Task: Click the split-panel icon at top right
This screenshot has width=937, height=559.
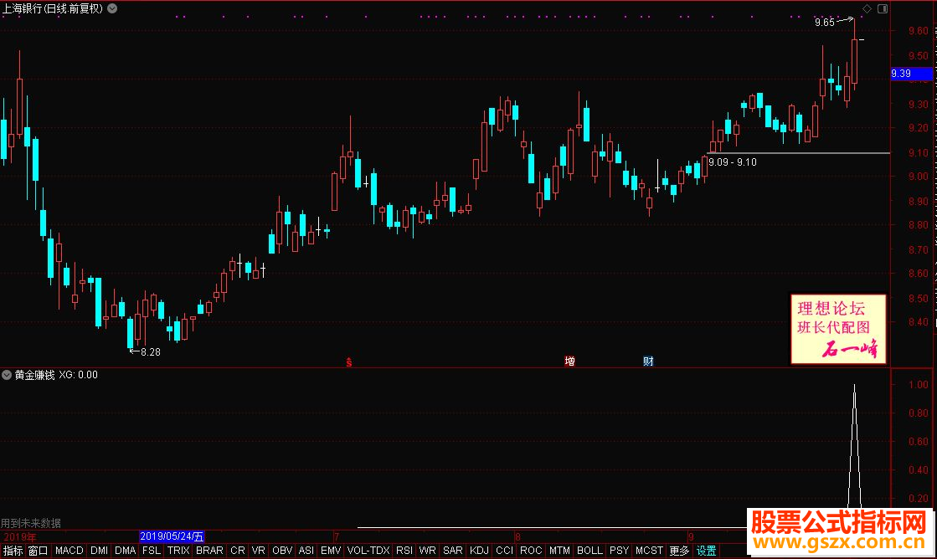Action: [x=883, y=8]
